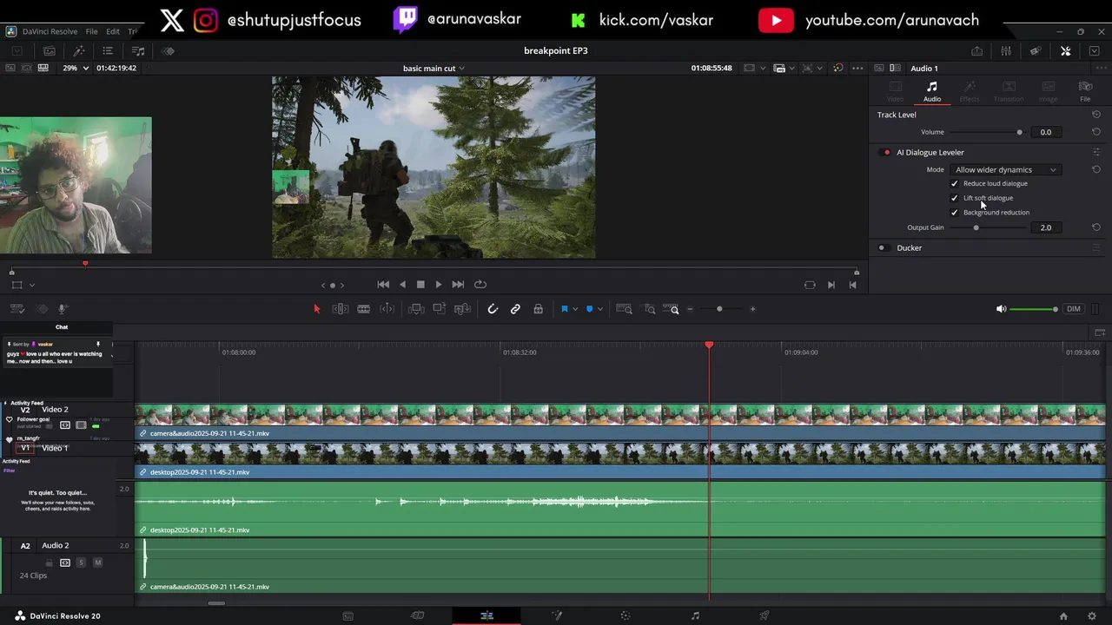Click the Output Gain value field 2.0

[x=1045, y=227]
